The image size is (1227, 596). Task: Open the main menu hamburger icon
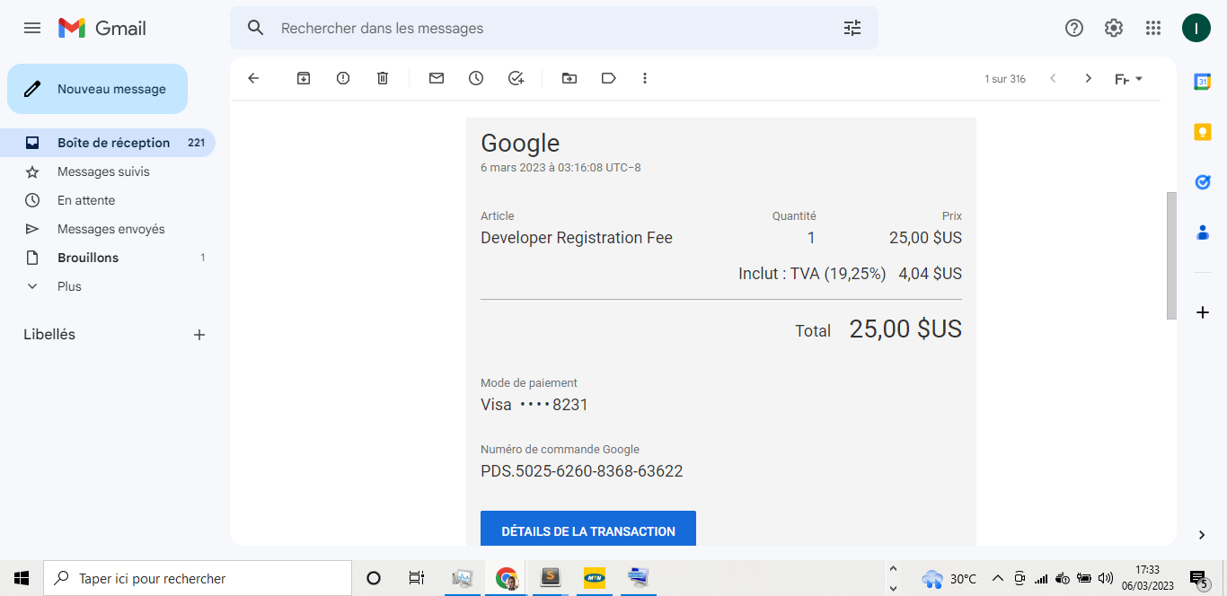pyautogui.click(x=32, y=28)
